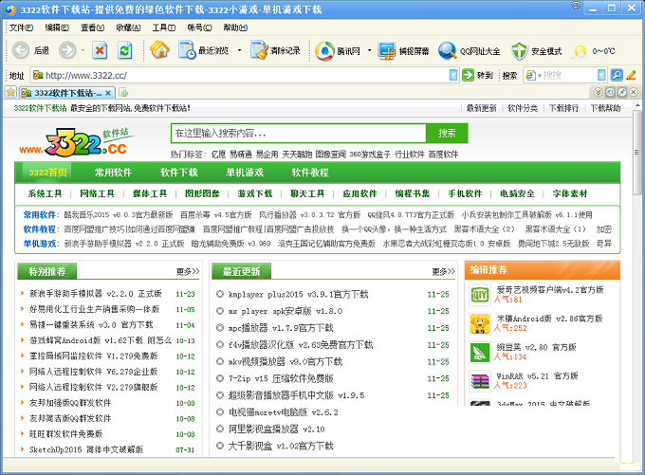Click the 米聊Android版 icon
The height and width of the screenshot is (475, 645).
click(x=480, y=323)
